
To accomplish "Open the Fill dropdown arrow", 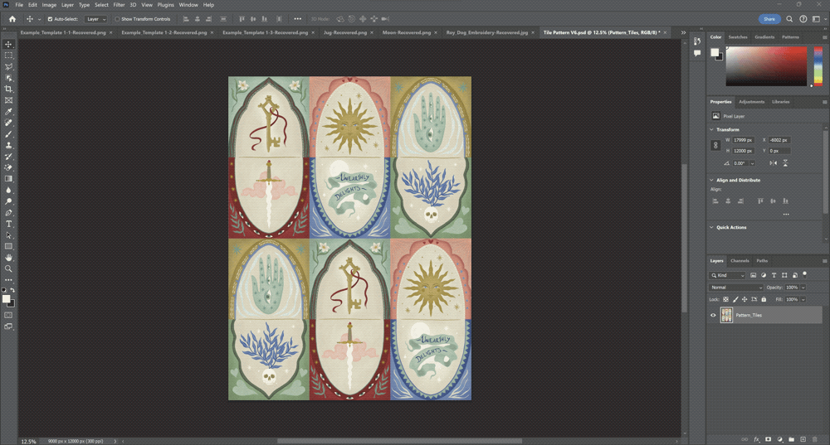I will (x=803, y=300).
